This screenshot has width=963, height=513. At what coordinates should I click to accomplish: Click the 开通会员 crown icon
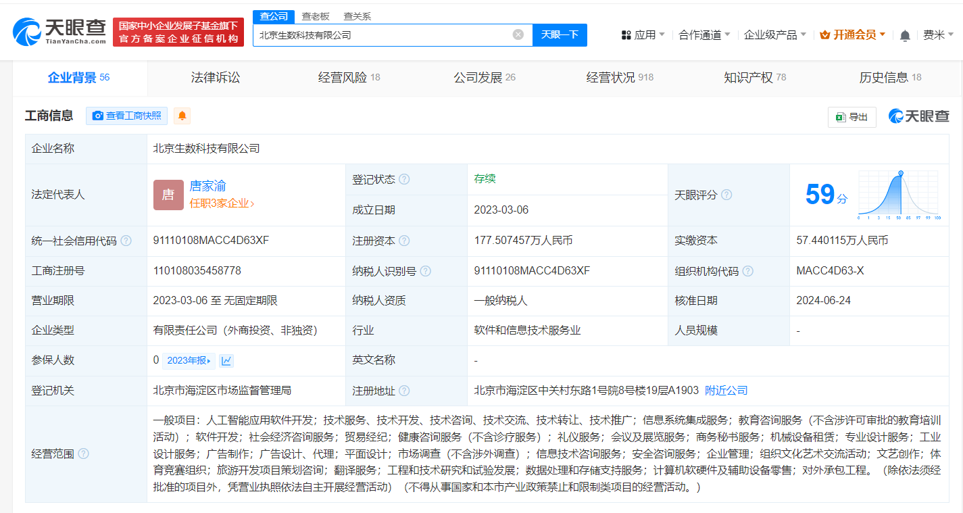pos(824,33)
